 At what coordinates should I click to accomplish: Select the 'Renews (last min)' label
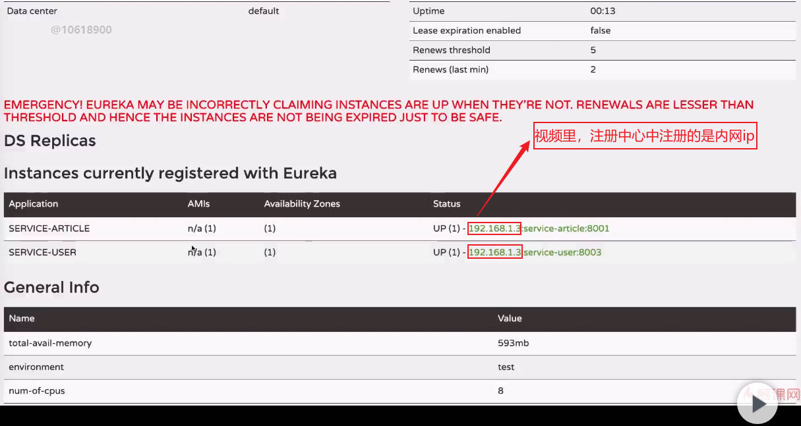(x=451, y=69)
